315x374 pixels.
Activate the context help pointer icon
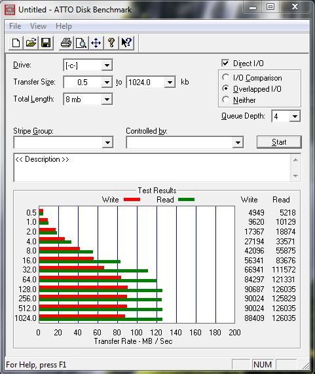[x=126, y=43]
